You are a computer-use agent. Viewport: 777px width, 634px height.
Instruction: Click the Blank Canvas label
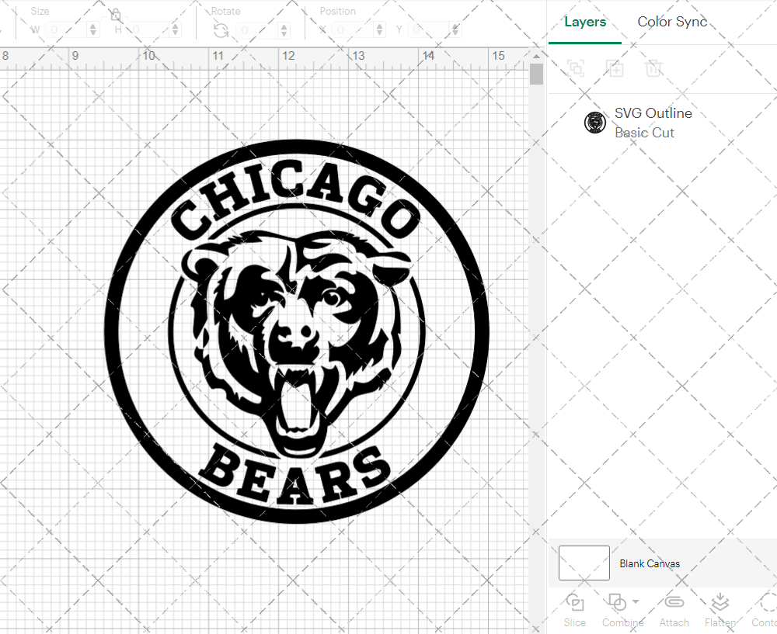(x=650, y=563)
